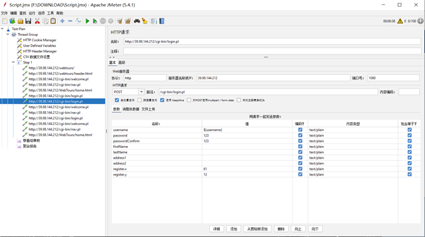Screen dimensions: 425x237
Task: Click the blue plus Expand All icon
Action: pyautogui.click(x=62, y=21)
